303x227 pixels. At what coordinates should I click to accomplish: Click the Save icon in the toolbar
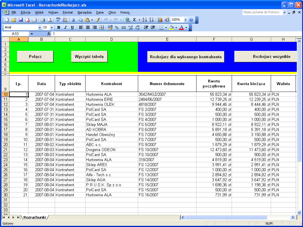point(21,20)
